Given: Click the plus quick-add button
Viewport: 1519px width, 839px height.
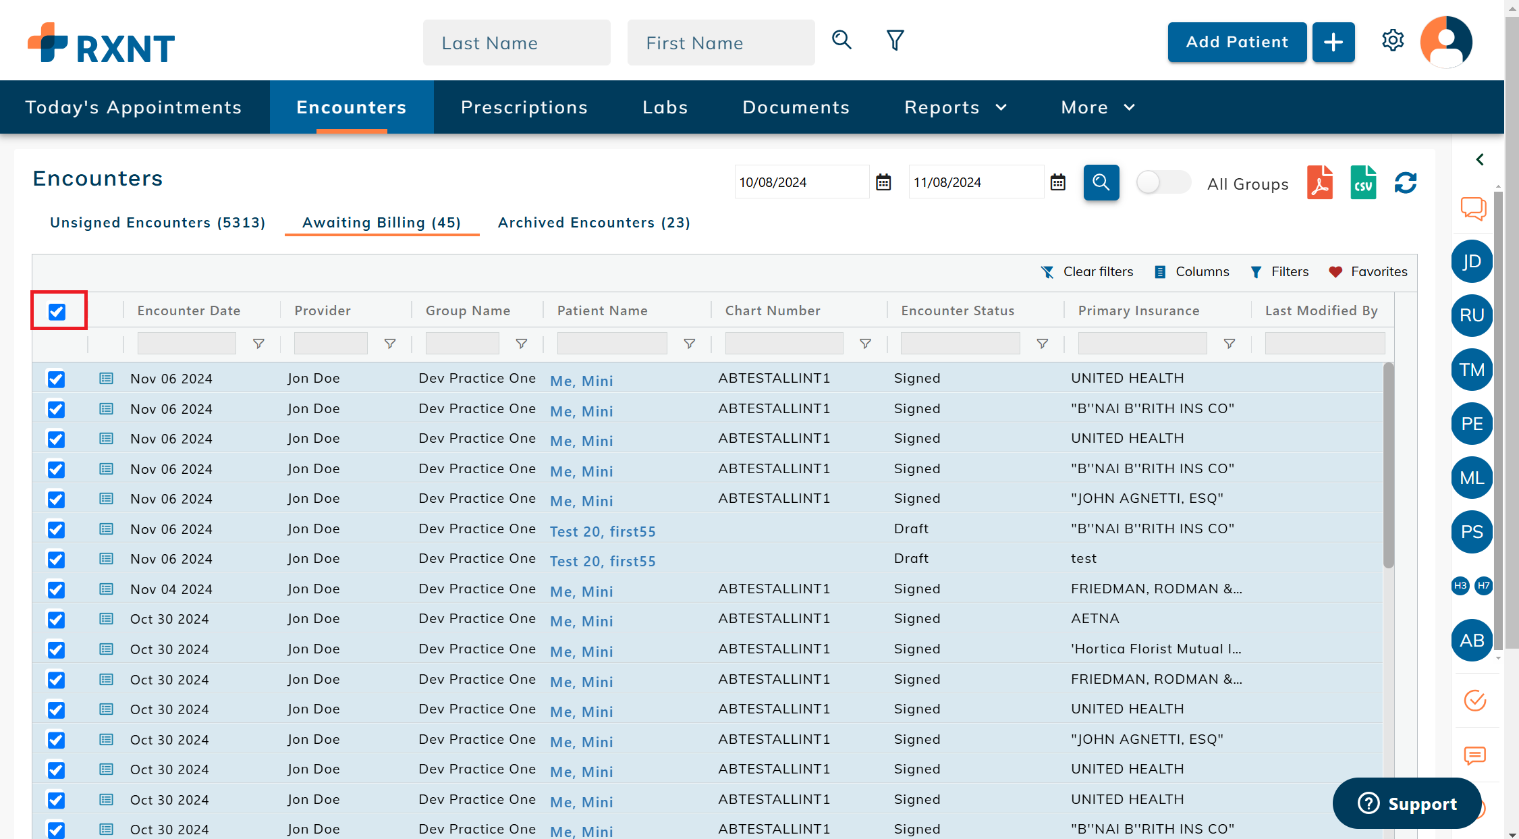Looking at the screenshot, I should tap(1333, 43).
